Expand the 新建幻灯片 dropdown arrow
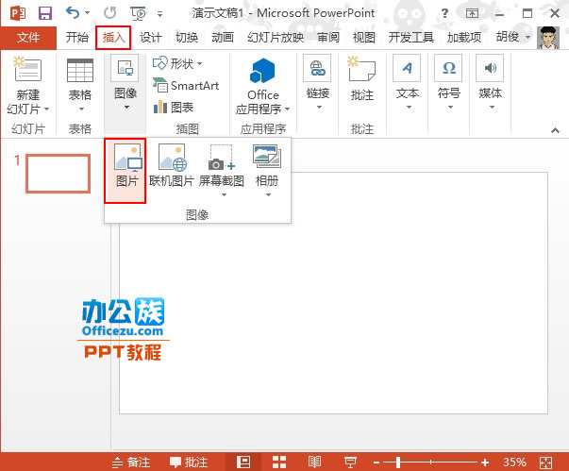 [46, 109]
